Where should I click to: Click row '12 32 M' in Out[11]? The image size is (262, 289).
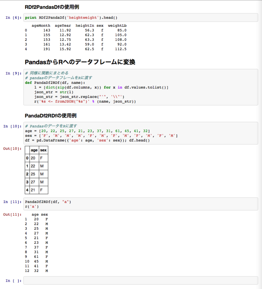tap(36, 271)
